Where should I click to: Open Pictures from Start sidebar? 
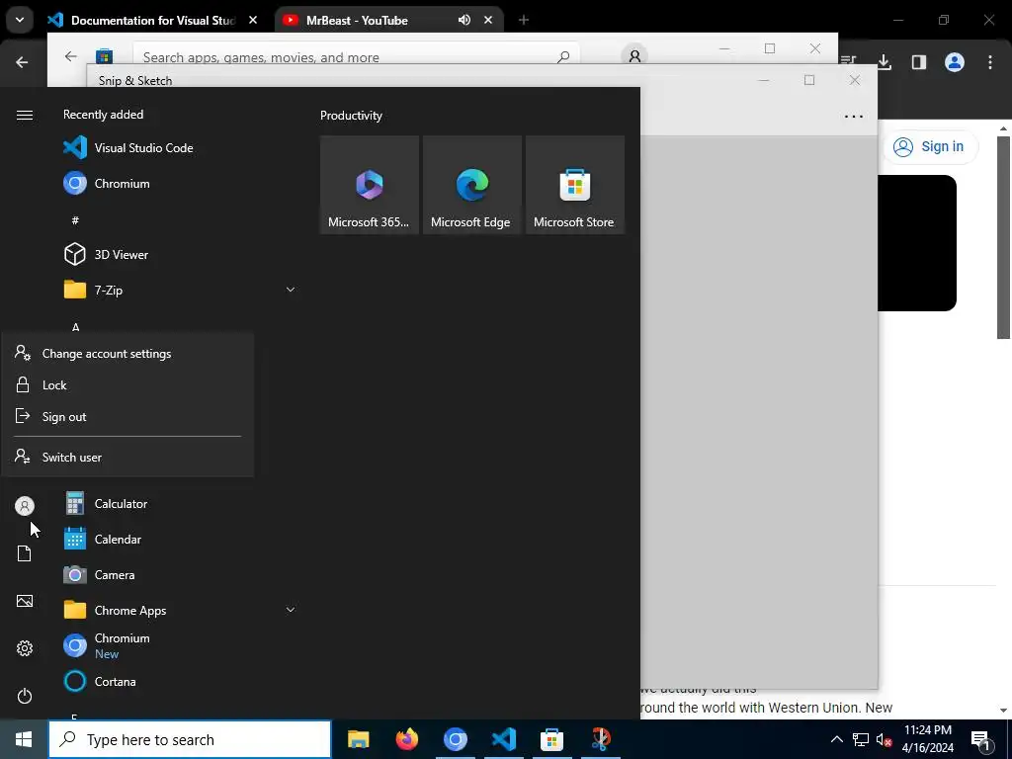(25, 601)
